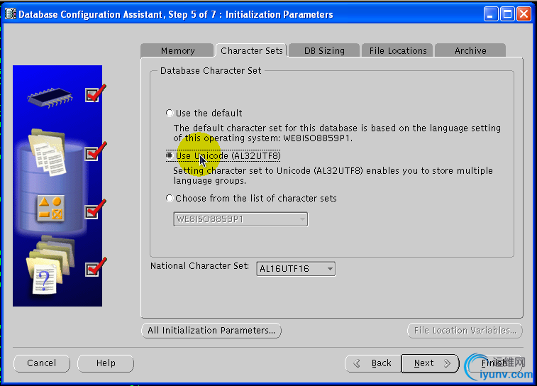Maximize the Database Configuration Assistant window
Viewport: 537px width, 386px height.
point(507,14)
